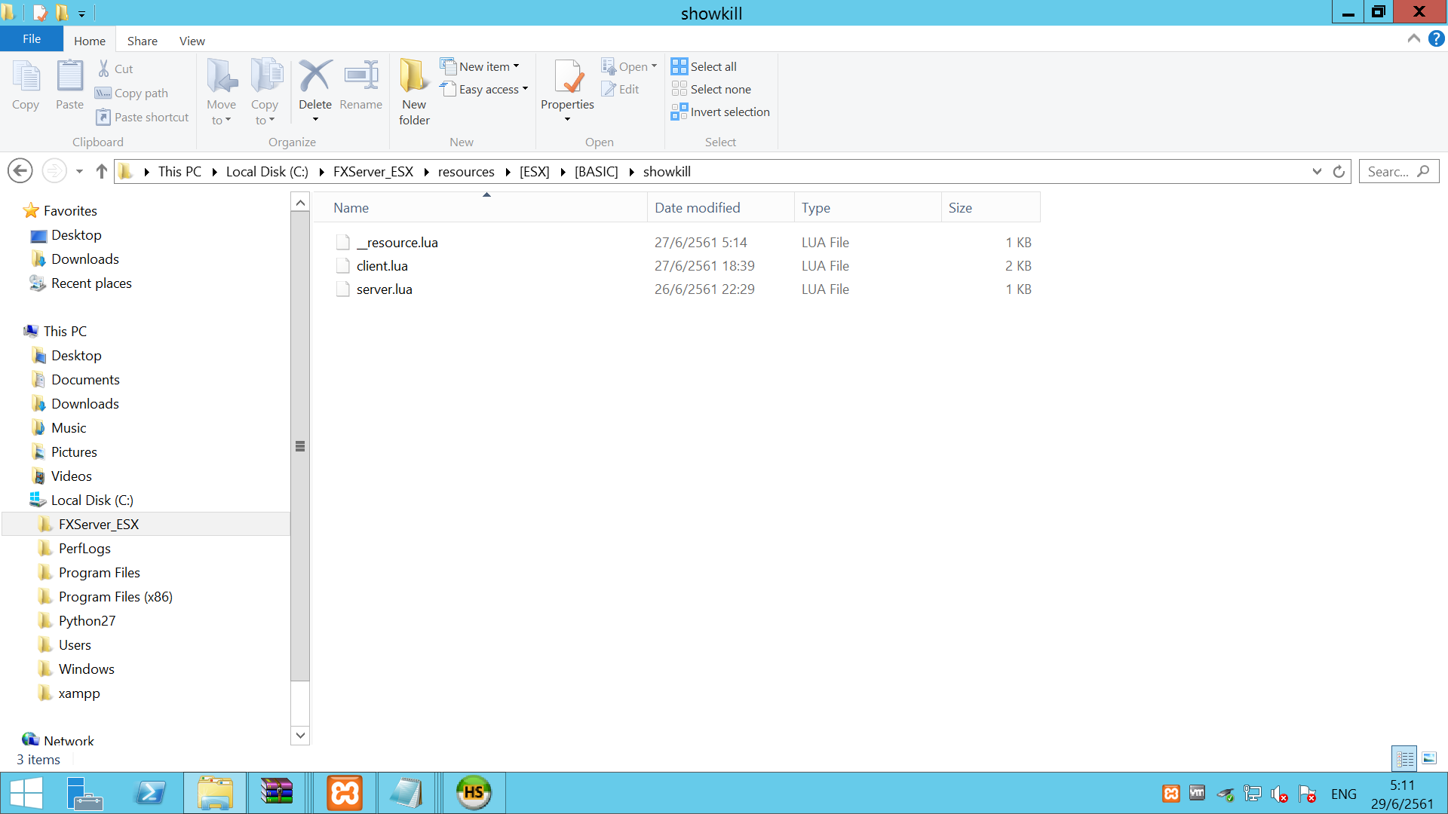1448x814 pixels.
Task: Select Local Disk (C:) in tree
Action: (x=92, y=500)
